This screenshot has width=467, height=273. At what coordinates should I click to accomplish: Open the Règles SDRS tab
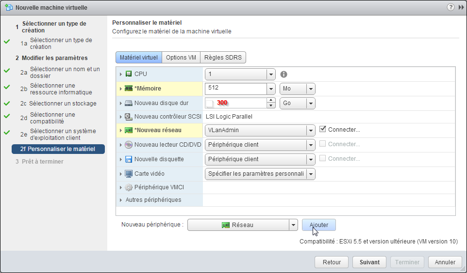223,58
